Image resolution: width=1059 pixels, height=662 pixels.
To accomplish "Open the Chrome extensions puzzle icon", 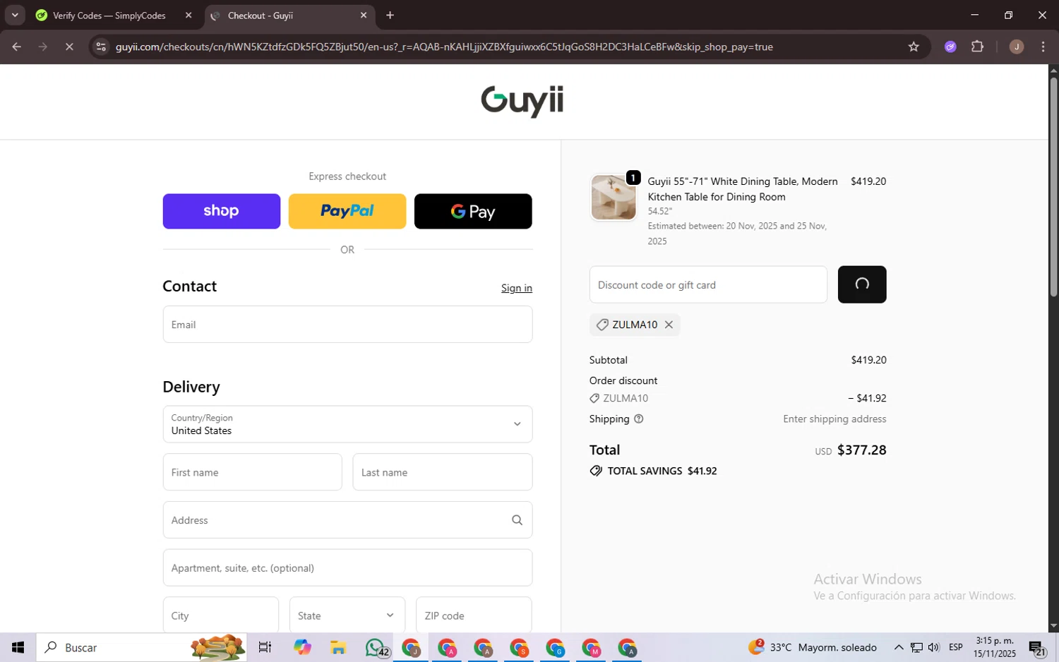I will pos(978,47).
